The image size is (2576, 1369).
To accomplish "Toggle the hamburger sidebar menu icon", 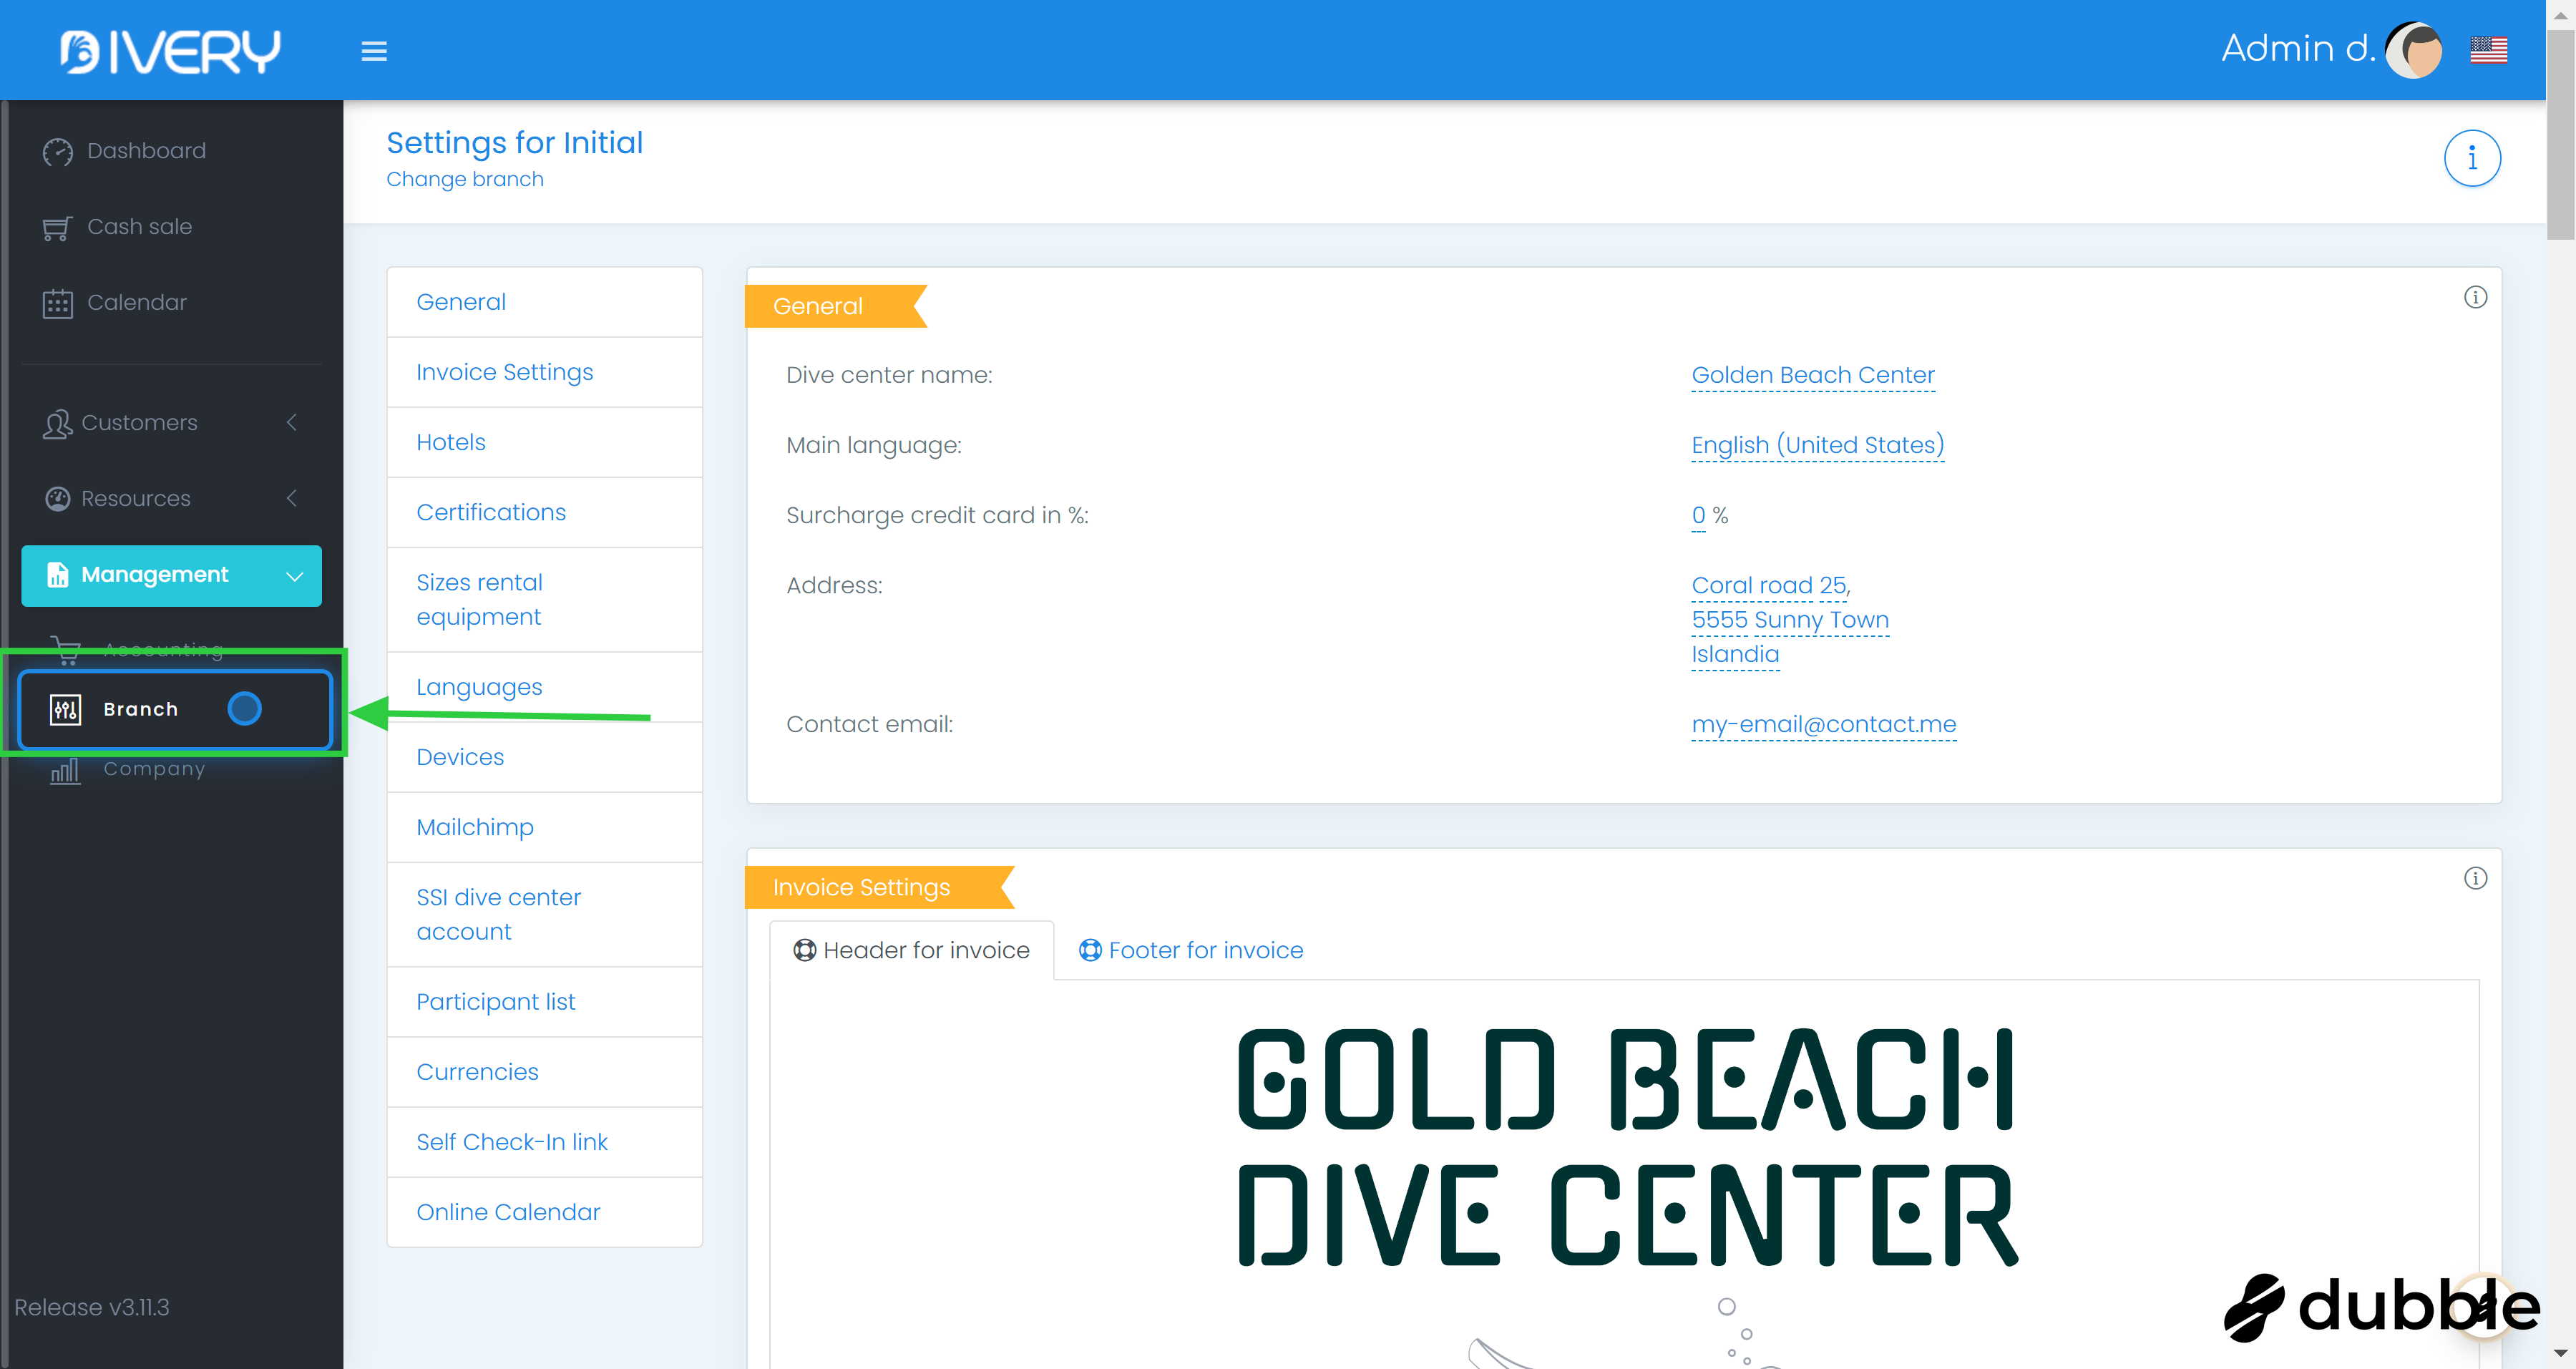I will 374,51.
